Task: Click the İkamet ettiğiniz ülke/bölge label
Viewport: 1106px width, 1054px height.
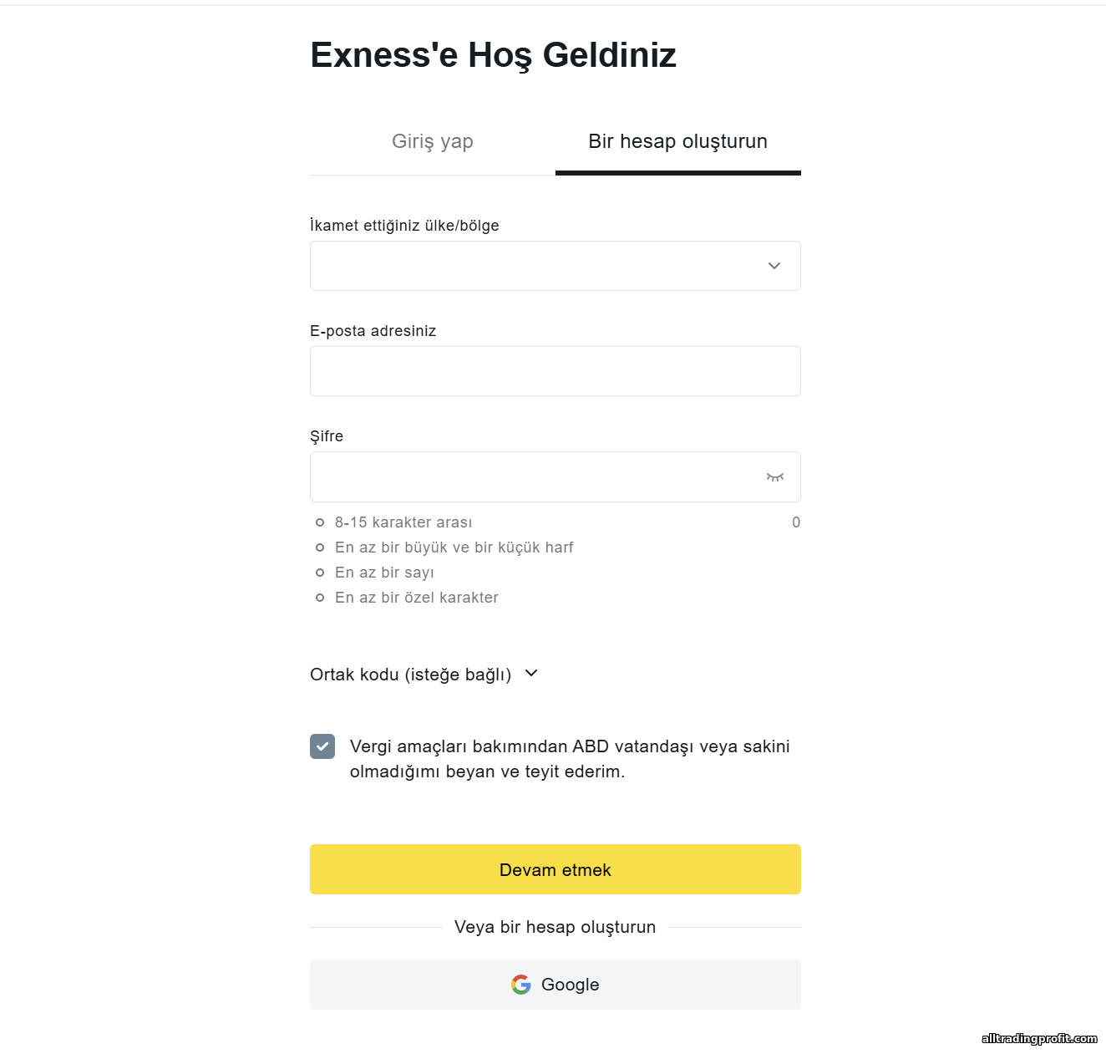Action: (x=404, y=226)
